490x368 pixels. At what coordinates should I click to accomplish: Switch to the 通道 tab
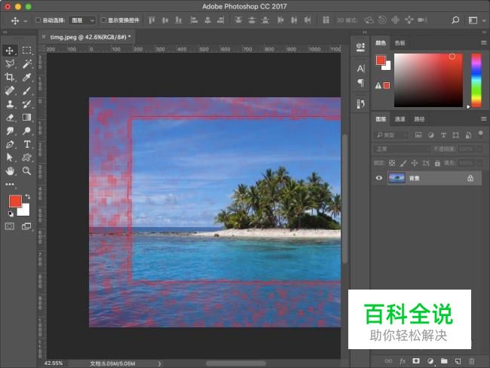pos(400,119)
